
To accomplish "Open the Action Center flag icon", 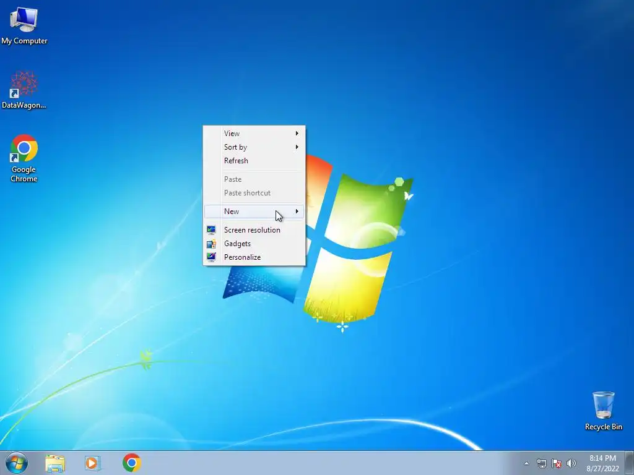I will [557, 464].
